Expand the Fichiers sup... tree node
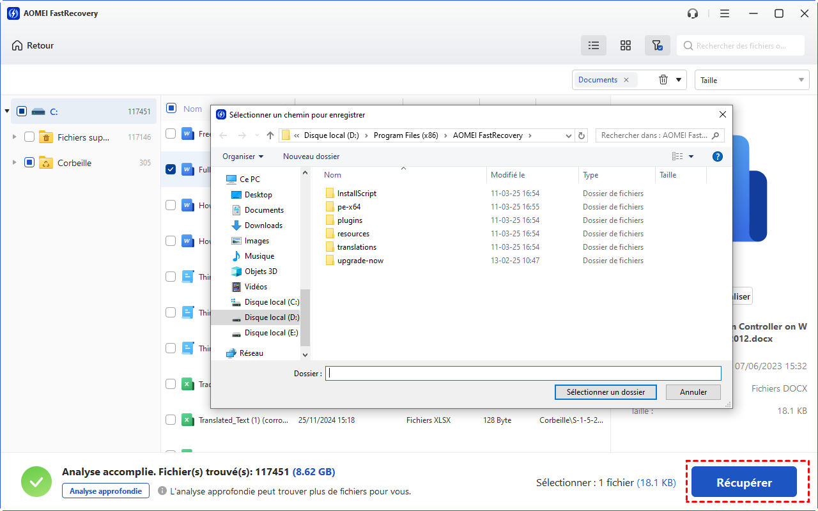This screenshot has height=511, width=818. (x=15, y=137)
